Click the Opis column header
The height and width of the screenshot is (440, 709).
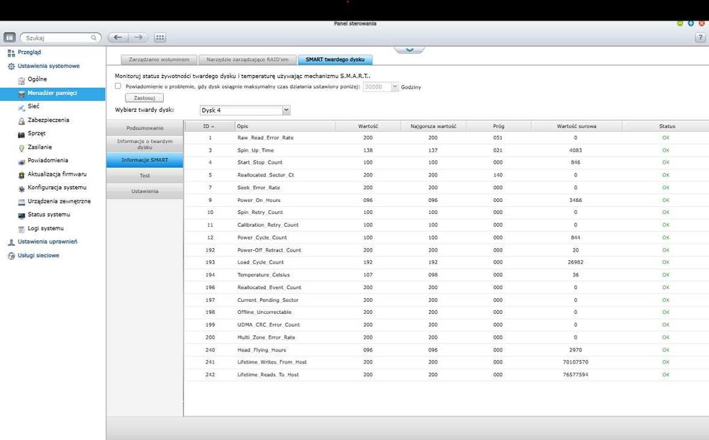coord(285,127)
